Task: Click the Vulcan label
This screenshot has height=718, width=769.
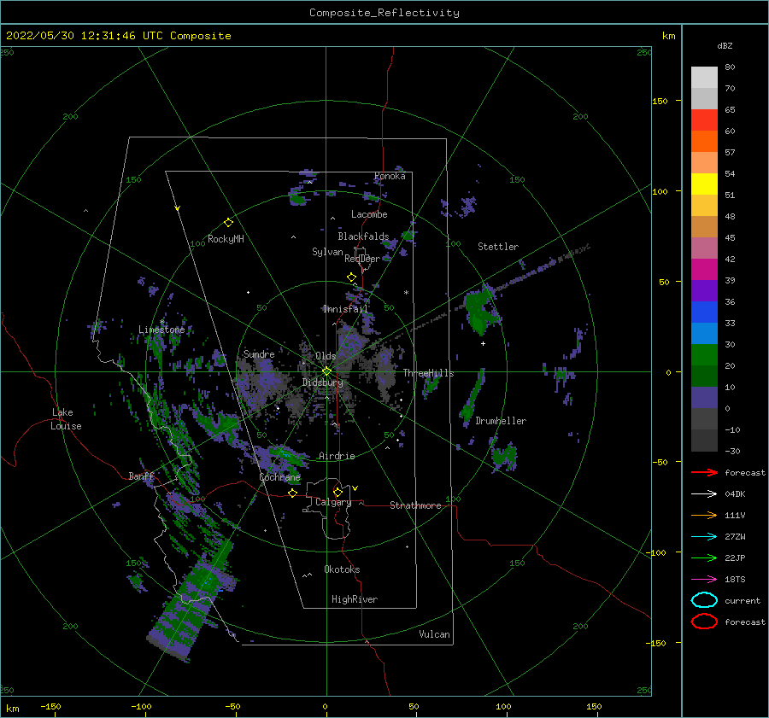Action: (x=435, y=634)
